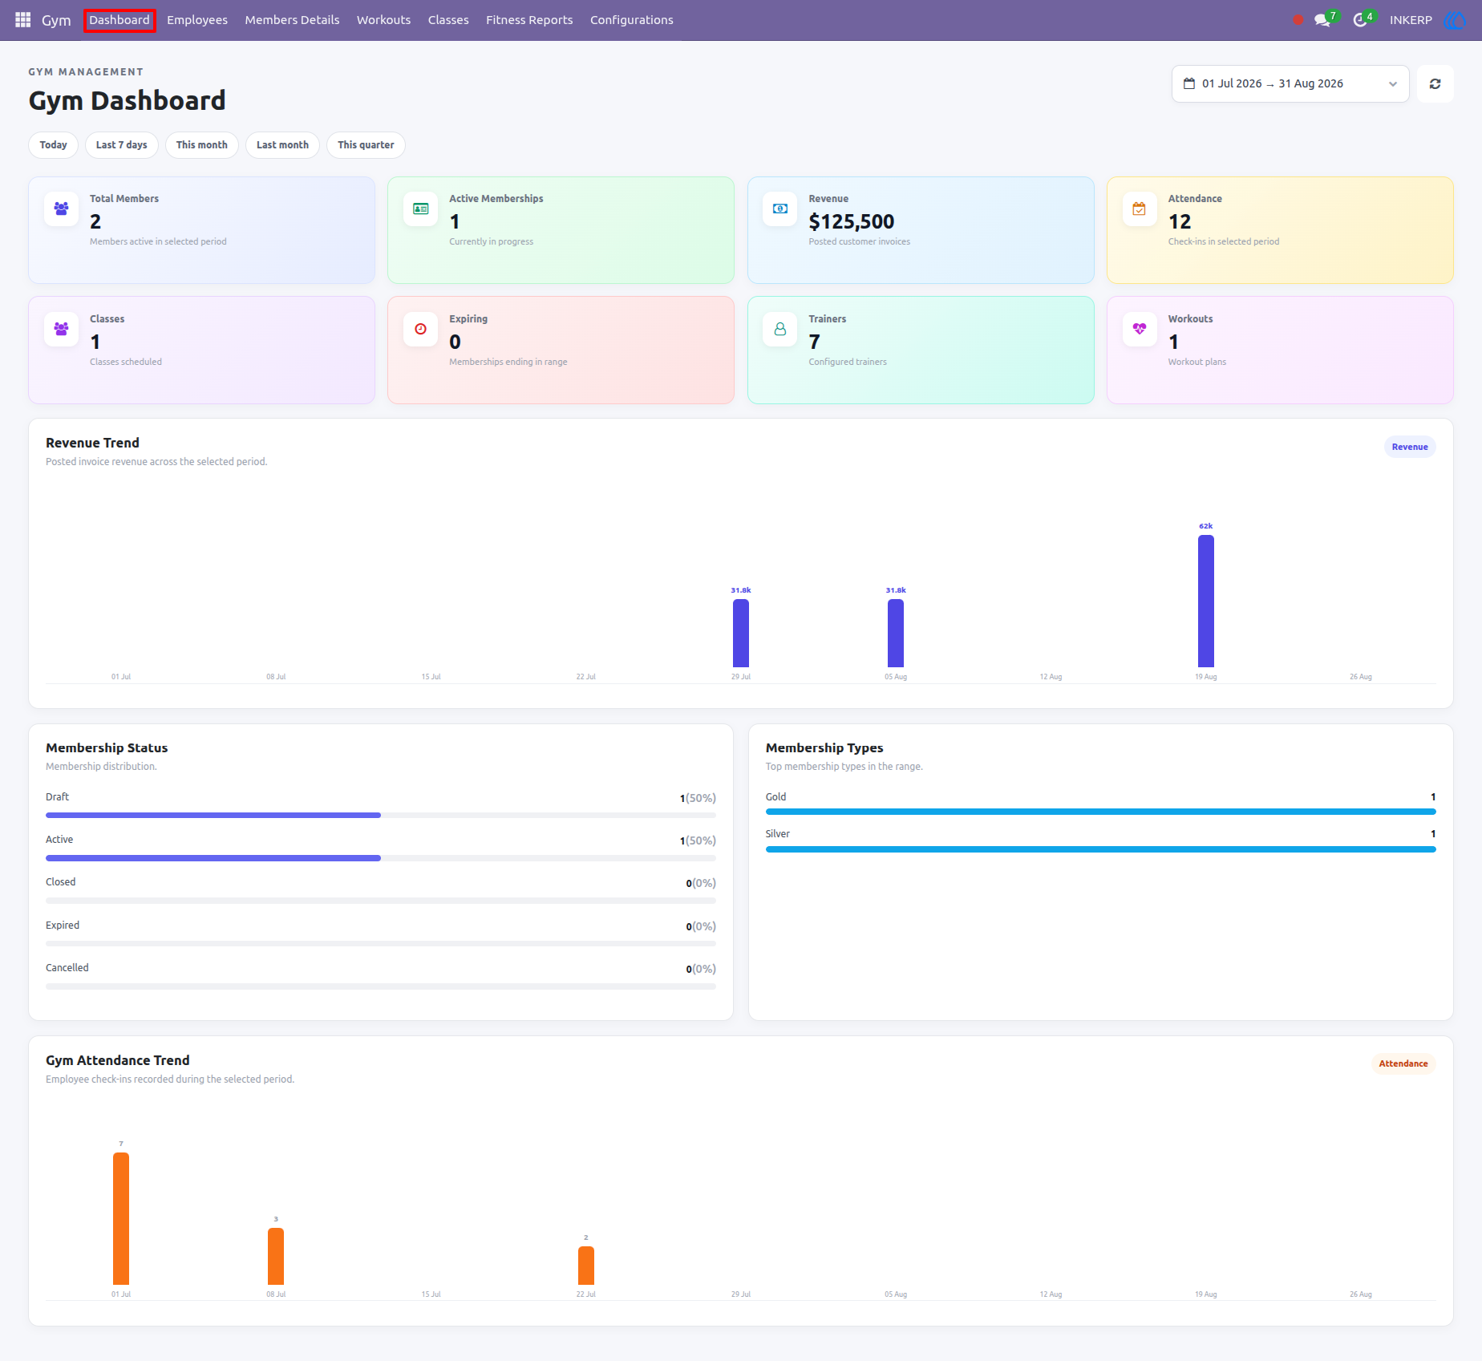
Task: Click the Silver membership type bar
Action: (x=1101, y=849)
